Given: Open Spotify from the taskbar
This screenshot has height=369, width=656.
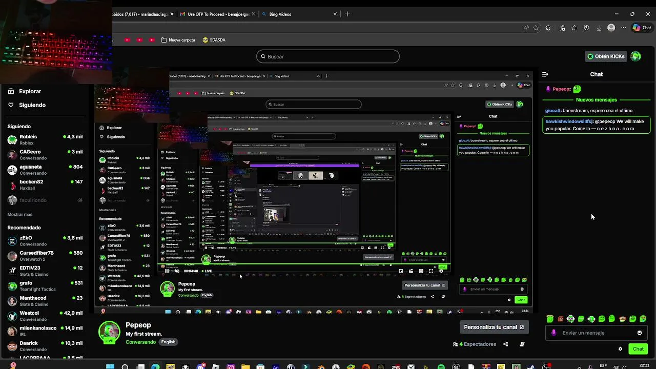Looking at the screenshot, I should pos(441,367).
